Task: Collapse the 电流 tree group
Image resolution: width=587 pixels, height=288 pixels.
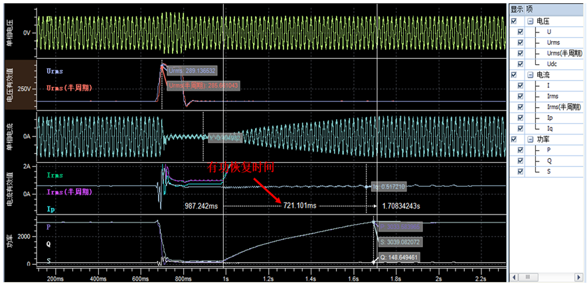Action: pos(531,75)
